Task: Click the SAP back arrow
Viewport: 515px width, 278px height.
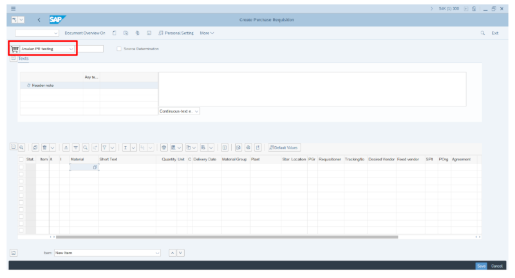Action: 39,20
